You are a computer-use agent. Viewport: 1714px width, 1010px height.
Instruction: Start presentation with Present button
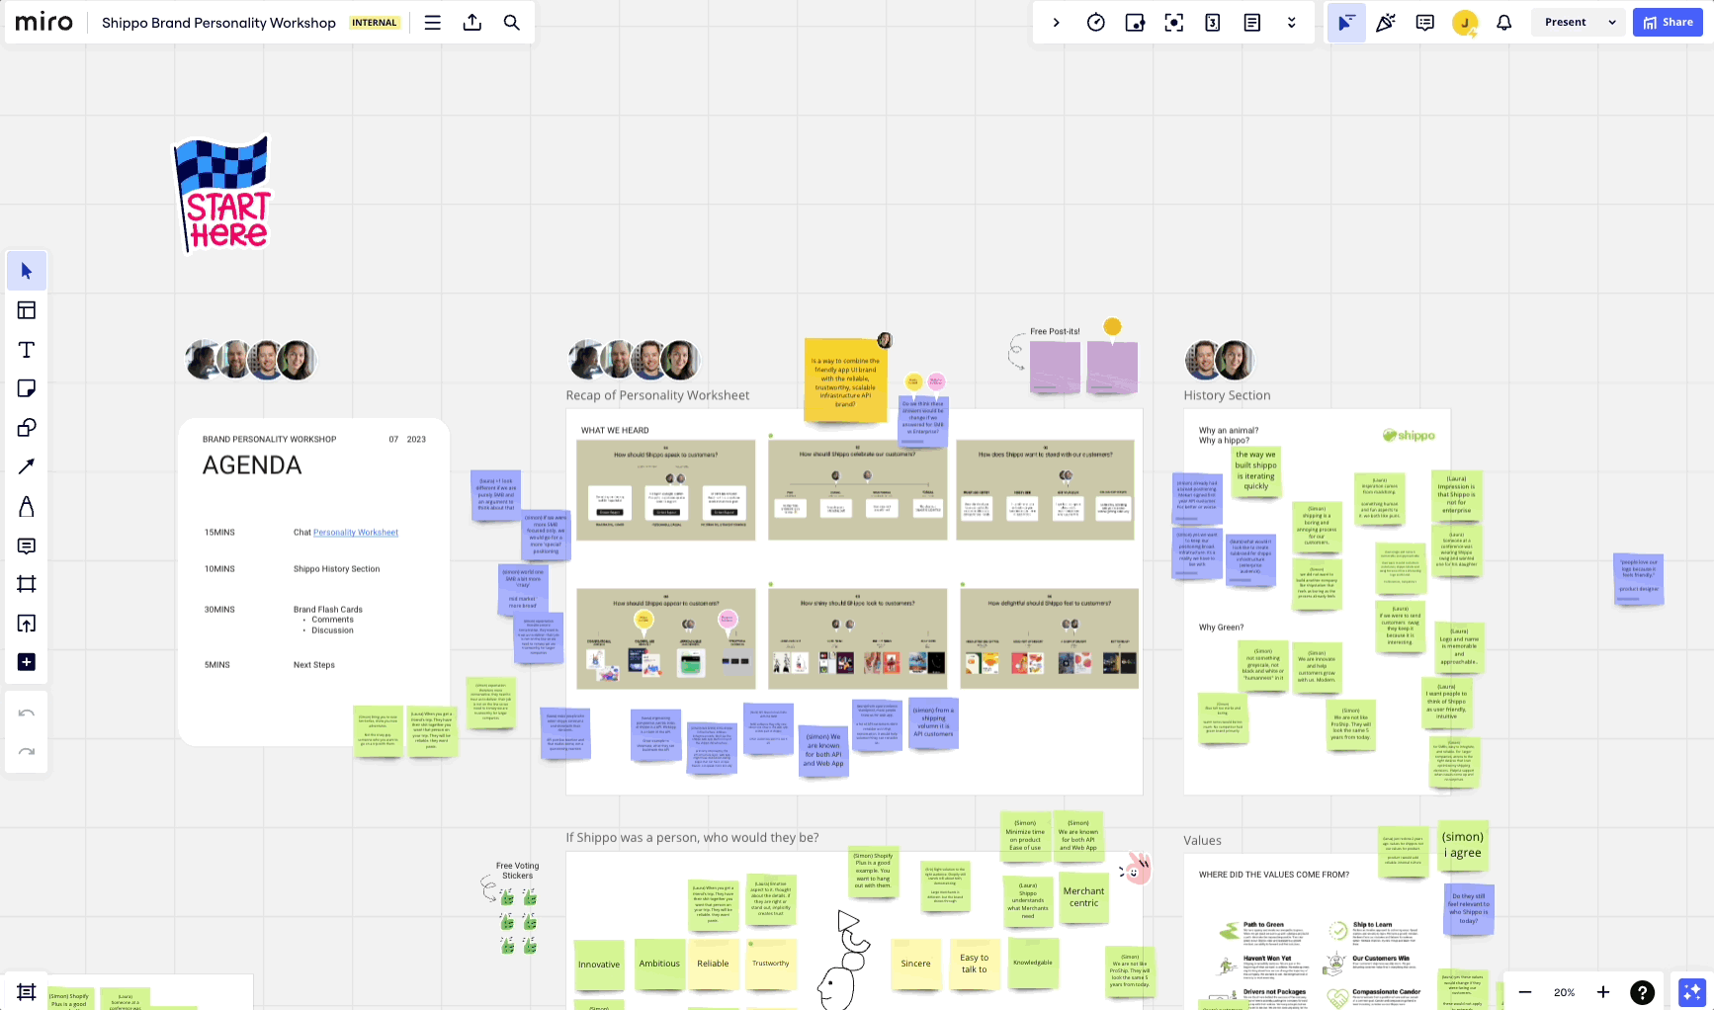(x=1566, y=22)
